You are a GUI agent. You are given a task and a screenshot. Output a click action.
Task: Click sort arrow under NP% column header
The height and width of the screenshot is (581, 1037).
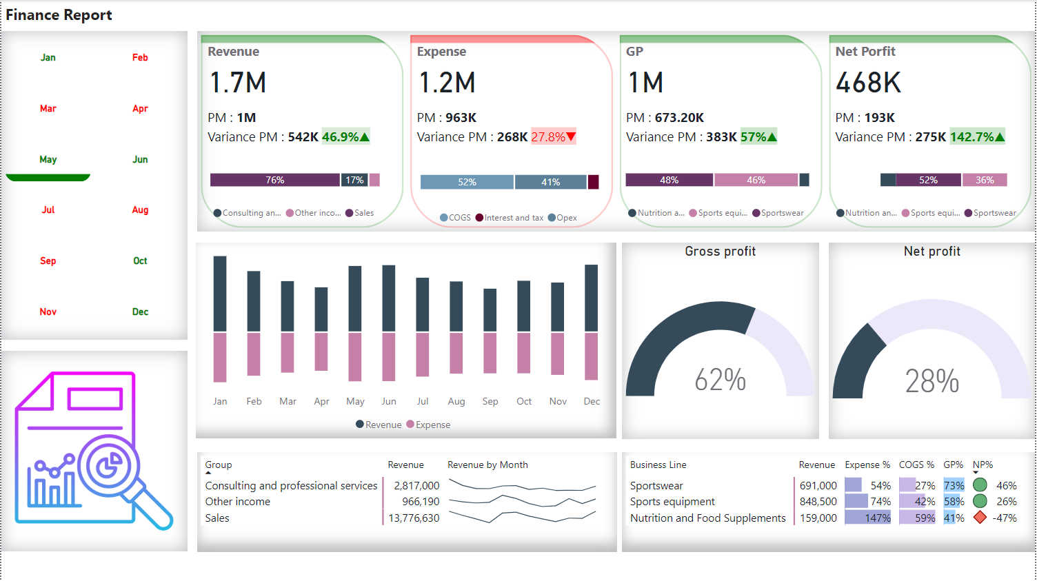click(x=976, y=473)
